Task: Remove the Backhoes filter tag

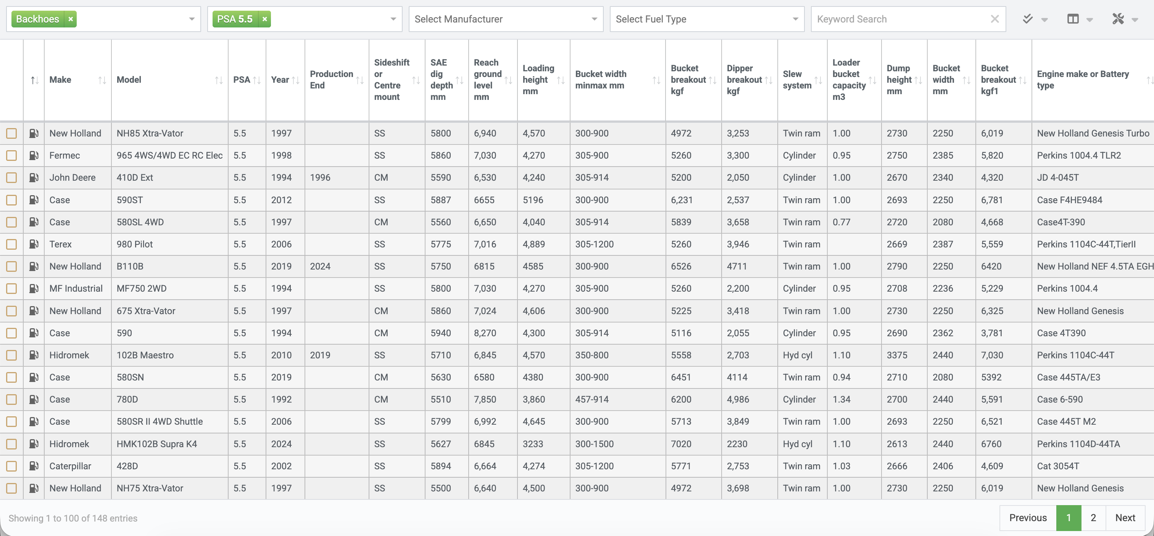Action: tap(70, 19)
